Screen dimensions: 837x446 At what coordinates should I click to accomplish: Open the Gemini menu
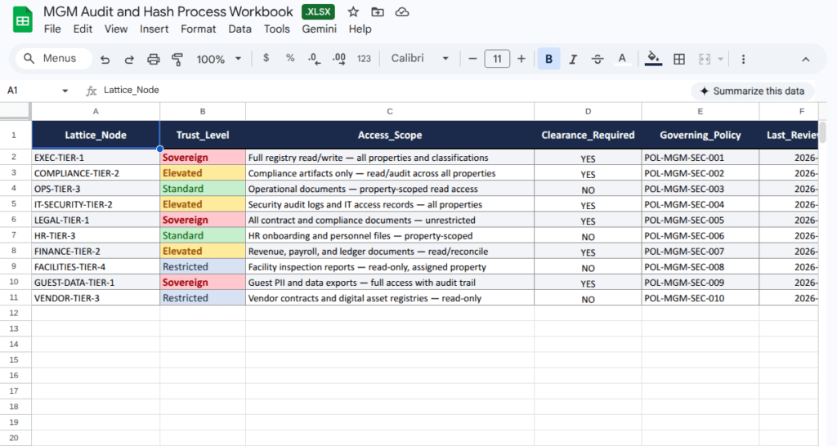pos(319,29)
